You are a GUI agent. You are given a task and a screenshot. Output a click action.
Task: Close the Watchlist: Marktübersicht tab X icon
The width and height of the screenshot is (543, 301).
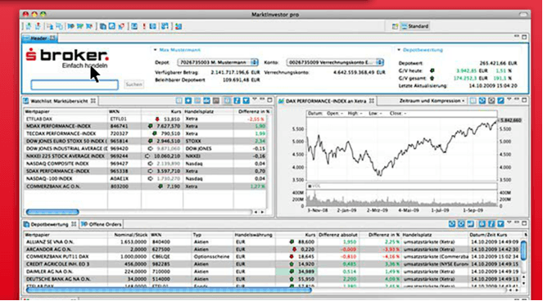tap(93, 101)
